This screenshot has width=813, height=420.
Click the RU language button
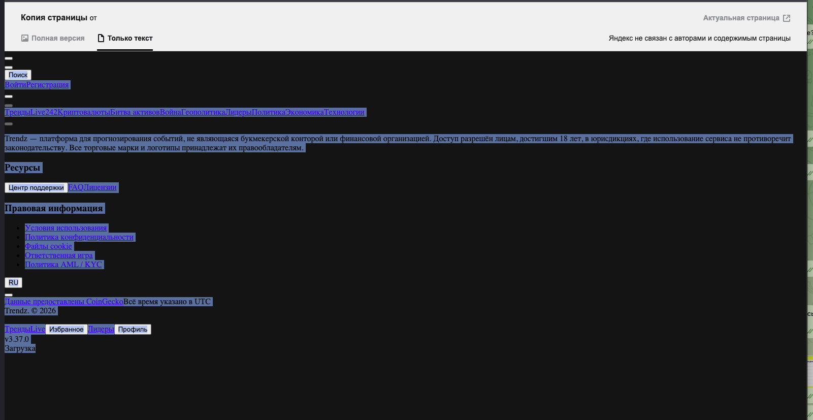tap(13, 283)
